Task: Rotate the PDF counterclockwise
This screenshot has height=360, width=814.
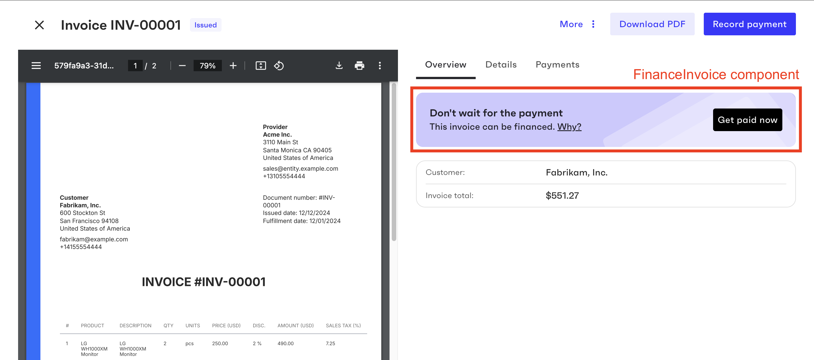Action: (279, 65)
